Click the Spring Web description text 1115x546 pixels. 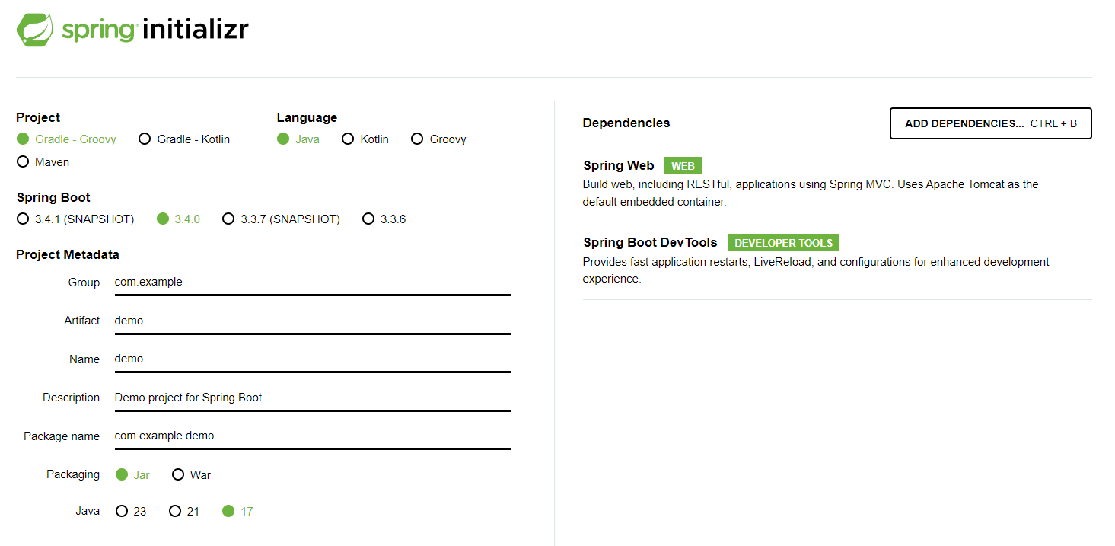coord(811,193)
